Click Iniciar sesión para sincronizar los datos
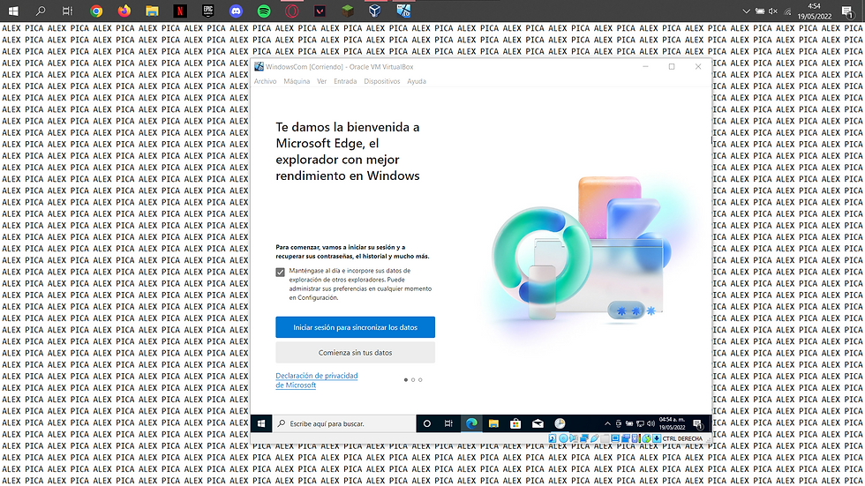 pyautogui.click(x=355, y=326)
